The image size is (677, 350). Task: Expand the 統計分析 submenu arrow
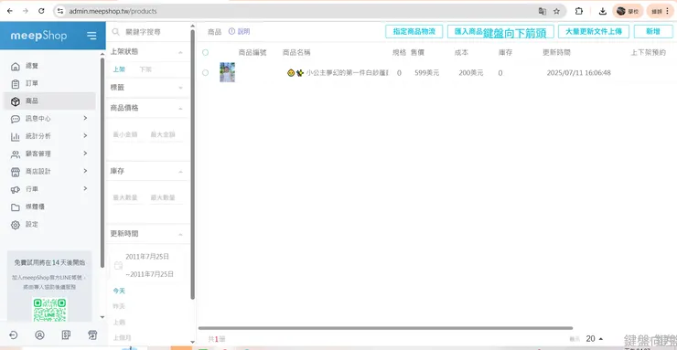85,136
